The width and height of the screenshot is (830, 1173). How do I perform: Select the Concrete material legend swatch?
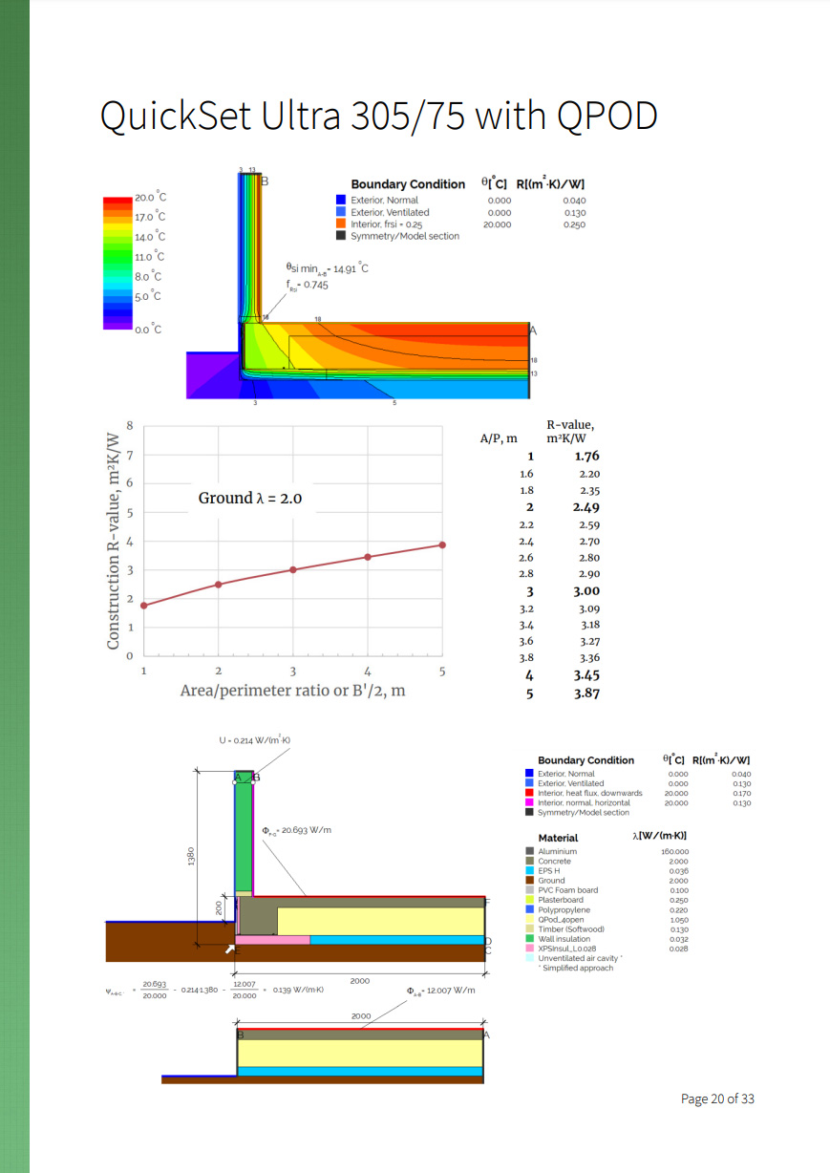click(530, 861)
